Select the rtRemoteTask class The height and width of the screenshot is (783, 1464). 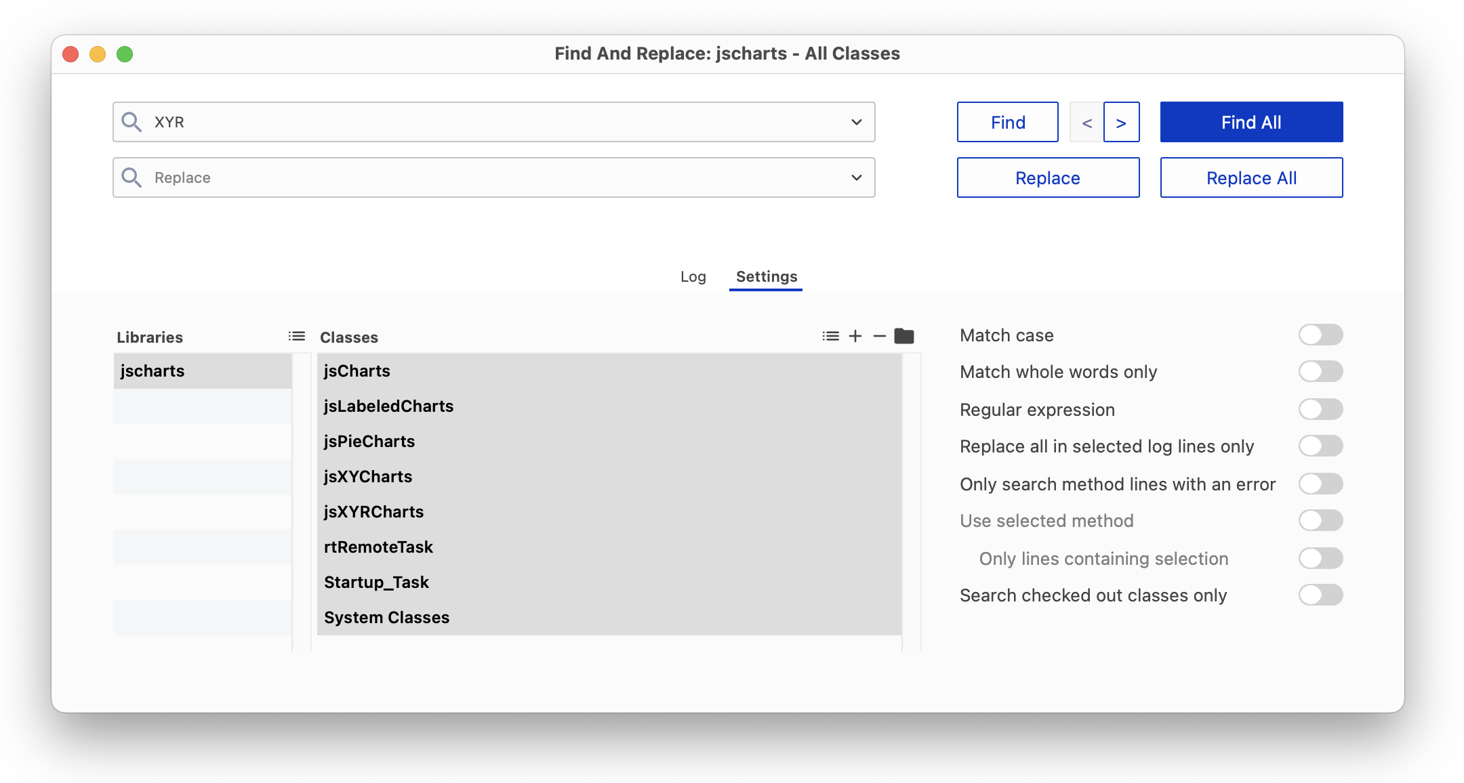click(609, 547)
